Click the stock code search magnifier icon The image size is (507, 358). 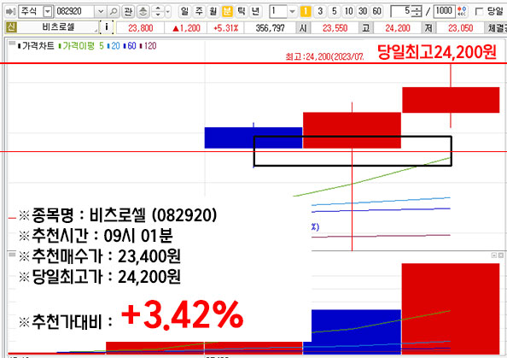point(114,12)
